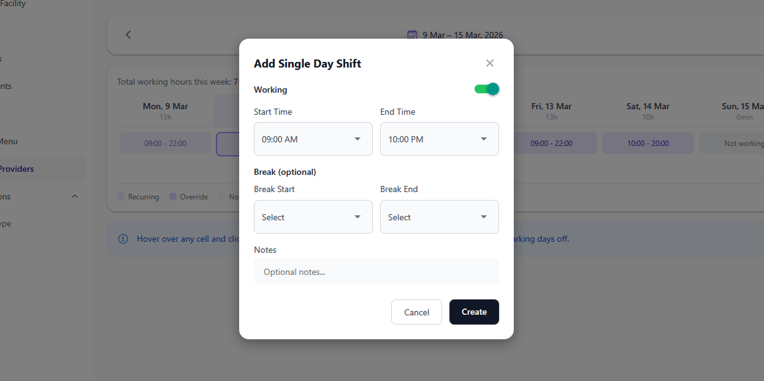Open the End Time dropdown
Screen dimensions: 764x381
439,139
